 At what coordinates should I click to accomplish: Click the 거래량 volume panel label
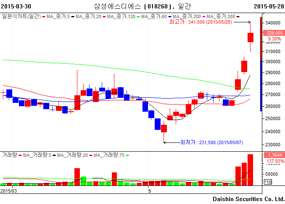[10, 155]
